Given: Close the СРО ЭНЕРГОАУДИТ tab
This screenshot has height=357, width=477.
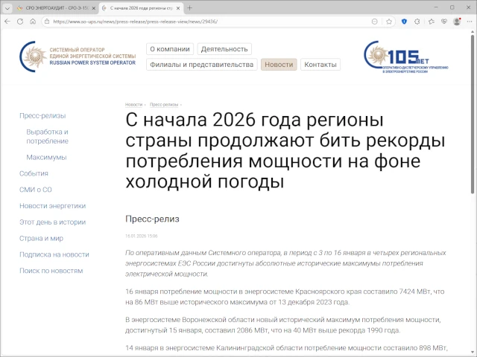Looking at the screenshot, I should coord(94,8).
